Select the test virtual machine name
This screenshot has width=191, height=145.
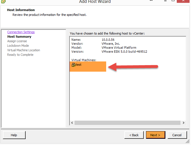(79, 65)
